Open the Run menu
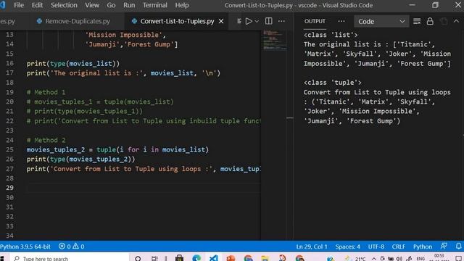The height and width of the screenshot is (261, 464). (x=129, y=5)
